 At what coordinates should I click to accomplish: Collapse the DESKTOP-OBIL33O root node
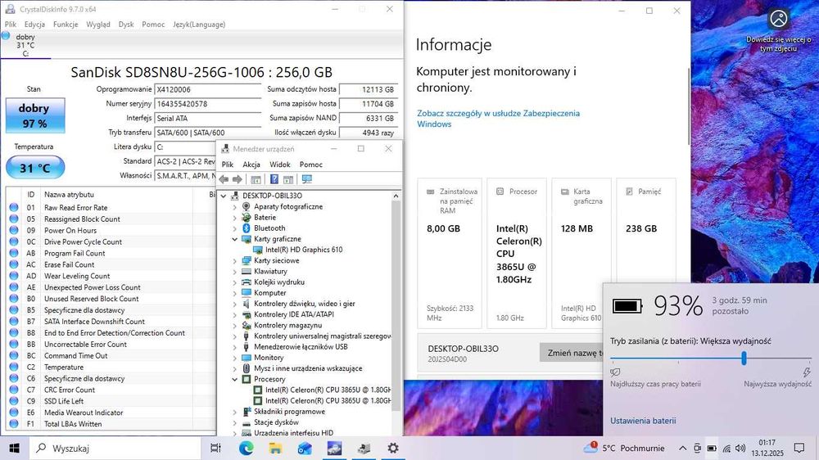[x=224, y=196]
